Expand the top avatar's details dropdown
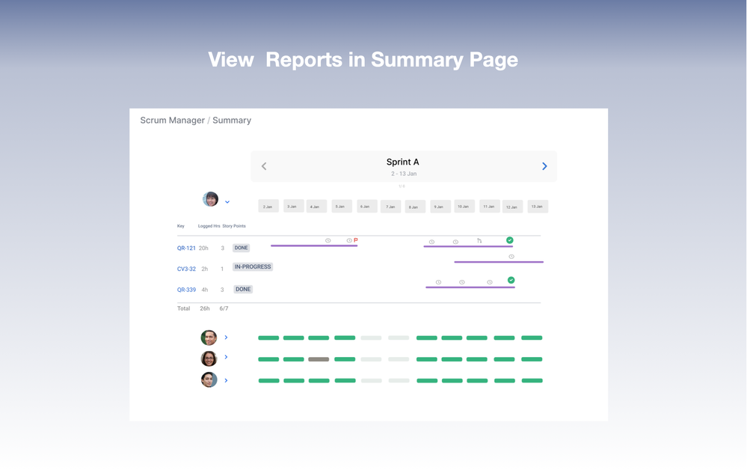This screenshot has height=470, width=747. (227, 201)
